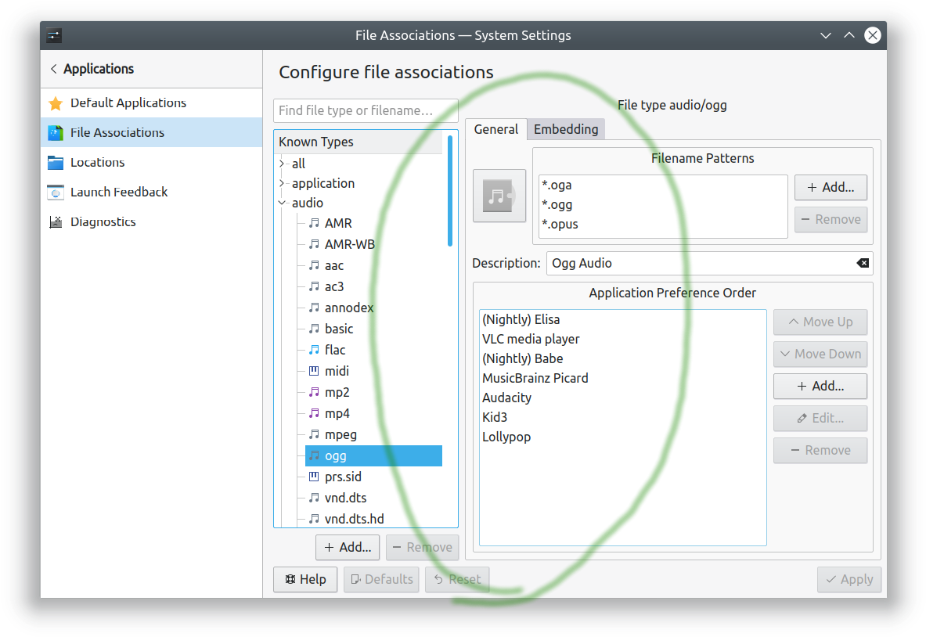Select the midi audio type
This screenshot has height=637, width=926.
(x=337, y=371)
